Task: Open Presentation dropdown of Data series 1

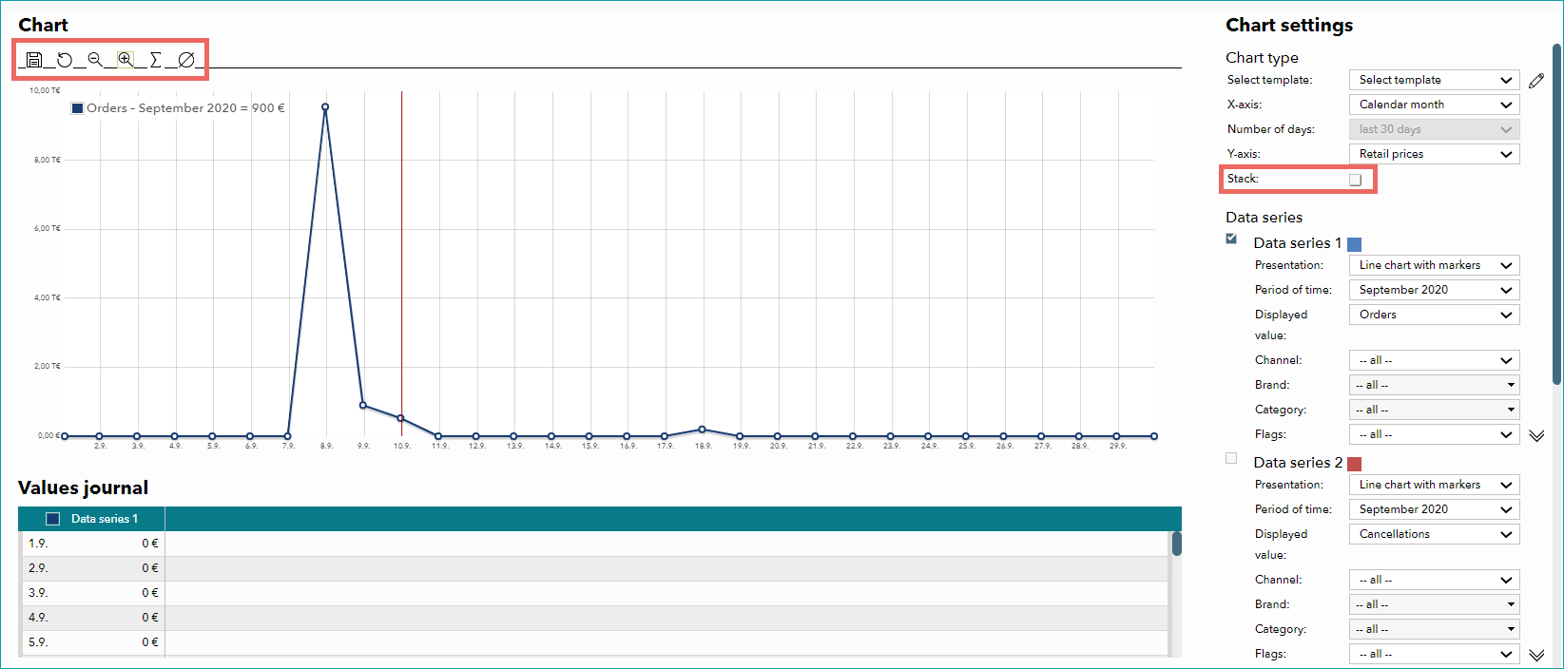Action: click(x=1434, y=265)
